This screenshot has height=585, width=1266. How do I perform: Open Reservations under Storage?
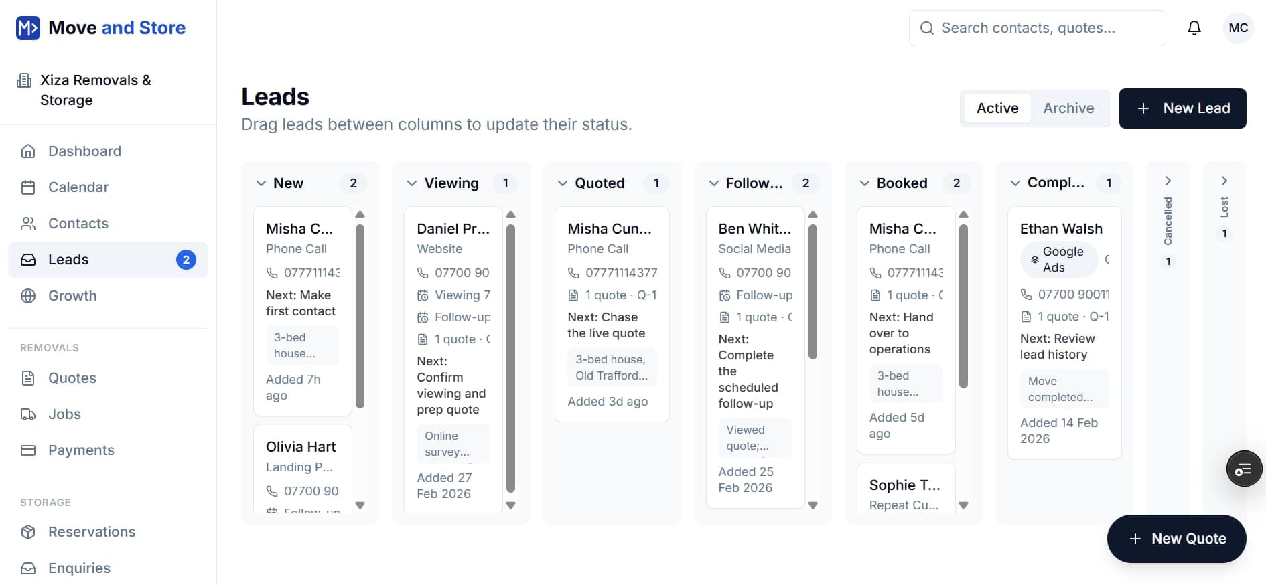click(x=92, y=531)
